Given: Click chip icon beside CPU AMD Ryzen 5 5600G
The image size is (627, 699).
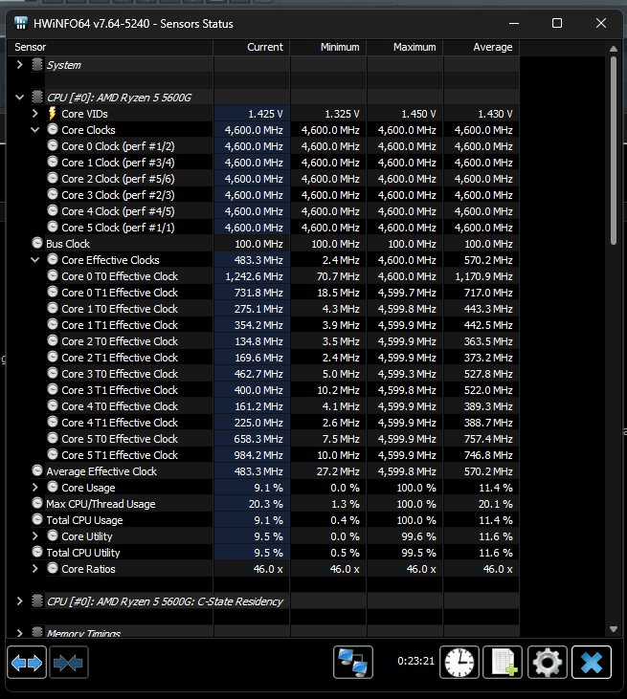Looking at the screenshot, I should (37, 97).
